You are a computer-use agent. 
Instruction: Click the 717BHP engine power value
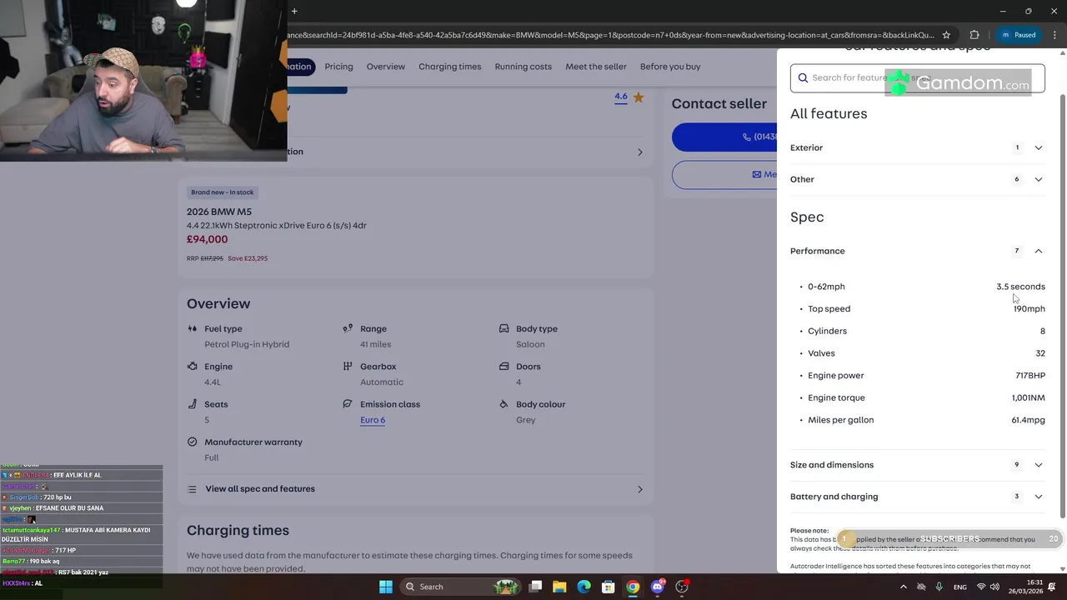click(1030, 376)
